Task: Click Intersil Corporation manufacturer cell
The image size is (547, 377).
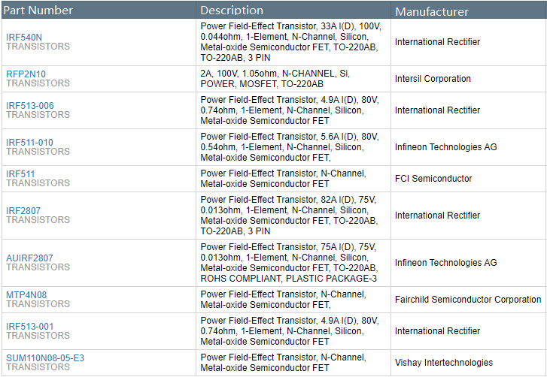Action: click(433, 79)
